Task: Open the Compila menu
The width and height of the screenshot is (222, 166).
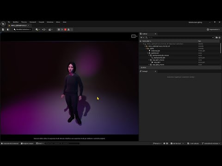Action: [41, 22]
